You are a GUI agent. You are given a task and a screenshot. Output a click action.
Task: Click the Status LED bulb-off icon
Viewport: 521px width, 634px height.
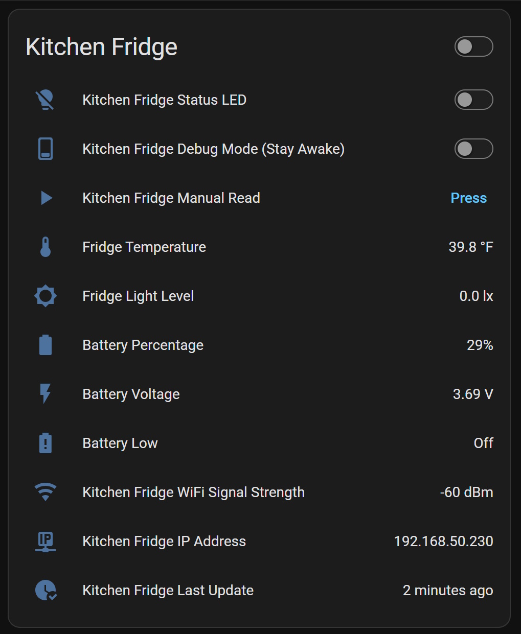click(46, 100)
